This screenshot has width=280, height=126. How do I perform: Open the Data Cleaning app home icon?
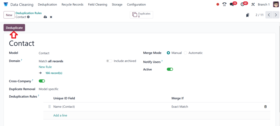[x=6, y=4]
